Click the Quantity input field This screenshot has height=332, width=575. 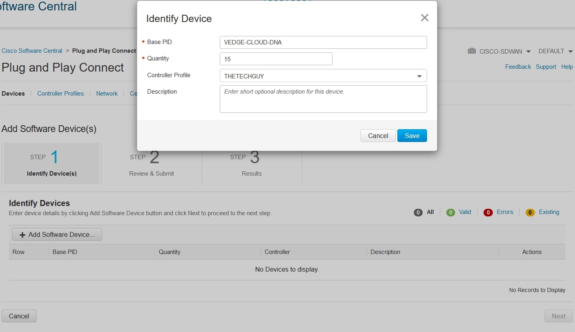pyautogui.click(x=276, y=59)
